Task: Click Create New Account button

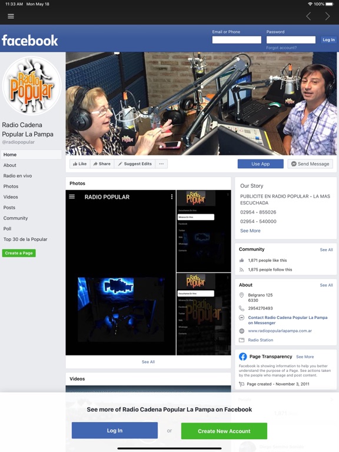Action: pos(224,431)
